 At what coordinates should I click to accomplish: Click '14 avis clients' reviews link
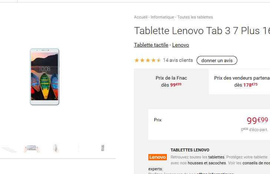point(178,60)
